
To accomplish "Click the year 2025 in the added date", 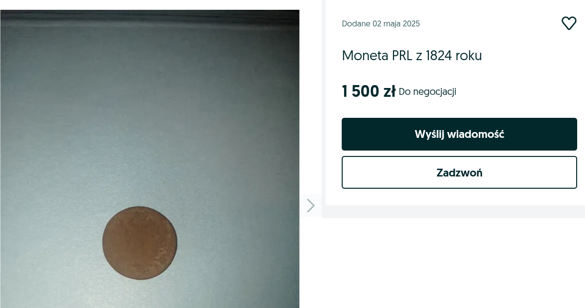I will coord(411,23).
